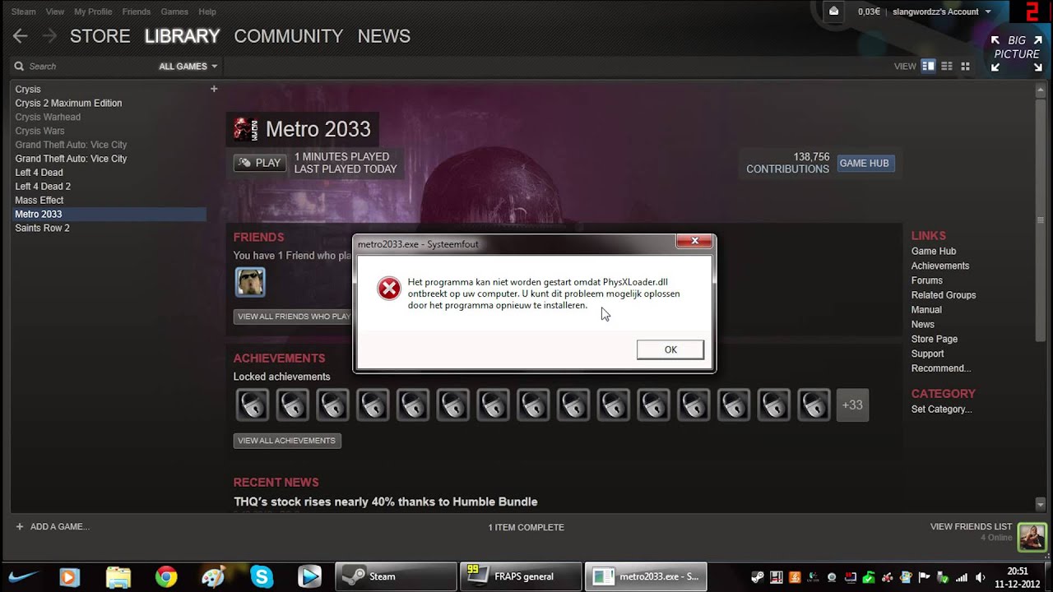Click the Metro 2033 game icon

[x=245, y=129]
